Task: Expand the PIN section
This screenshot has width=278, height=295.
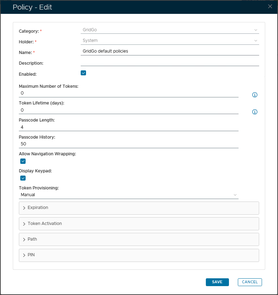Action: [x=139, y=255]
